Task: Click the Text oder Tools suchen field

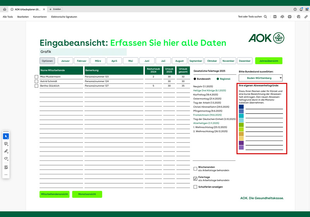Action: (x=250, y=17)
